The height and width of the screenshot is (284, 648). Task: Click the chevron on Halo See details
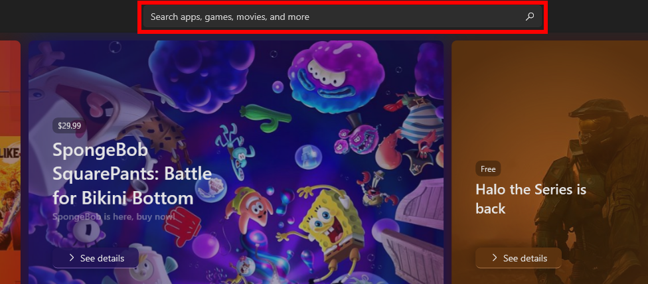pos(494,258)
